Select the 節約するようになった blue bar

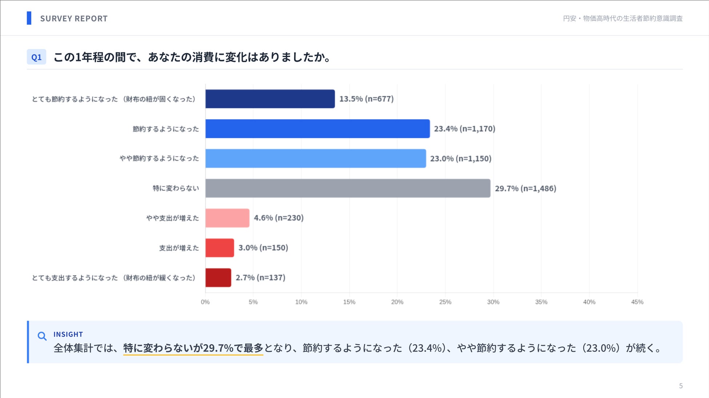317,129
